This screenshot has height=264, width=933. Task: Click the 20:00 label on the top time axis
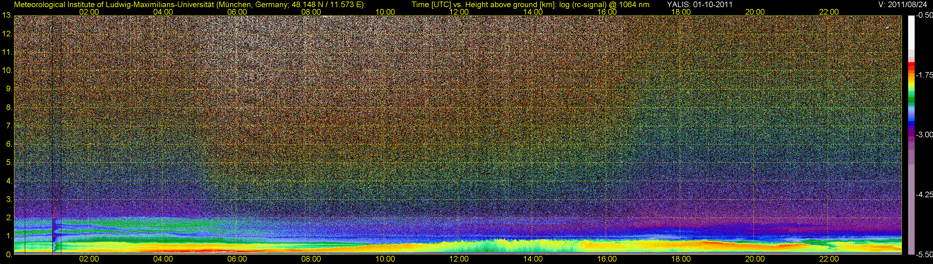[x=755, y=12]
